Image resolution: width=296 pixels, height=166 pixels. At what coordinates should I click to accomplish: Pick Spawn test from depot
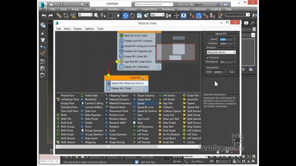pyautogui.click(x=191, y=103)
